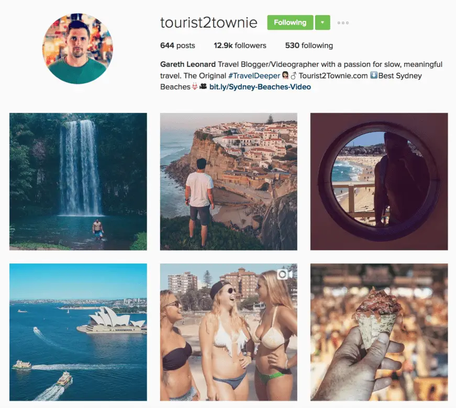Click the #TravelDeeper hashtag

click(254, 76)
